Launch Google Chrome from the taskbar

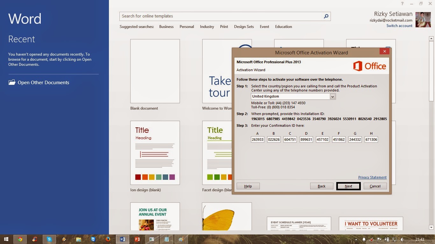tap(20, 239)
